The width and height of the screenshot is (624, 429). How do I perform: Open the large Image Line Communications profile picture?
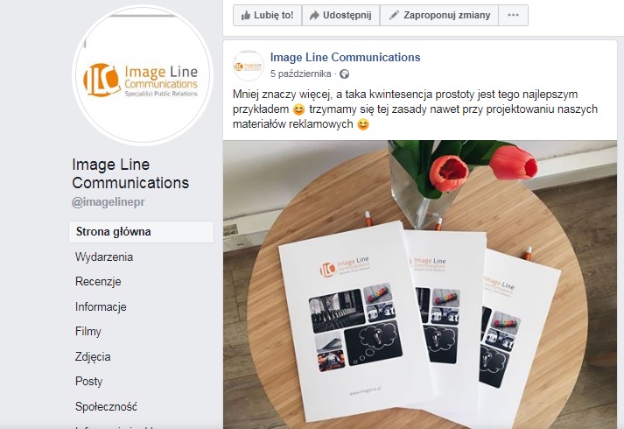[x=143, y=74]
